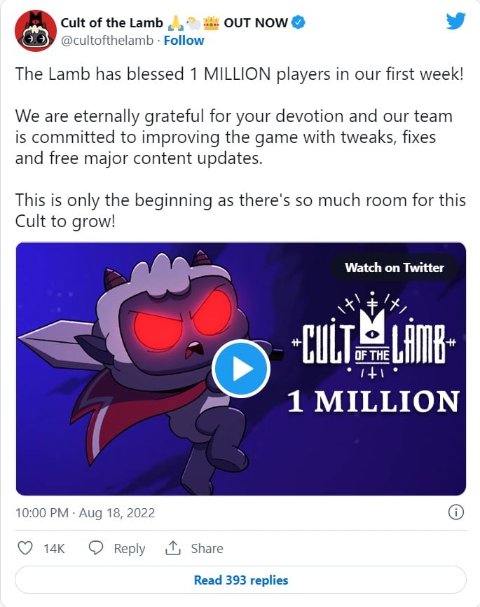Open the 10:00 PM · Aug 18, 2022 timestamp
This screenshot has height=607, width=480.
(x=85, y=512)
